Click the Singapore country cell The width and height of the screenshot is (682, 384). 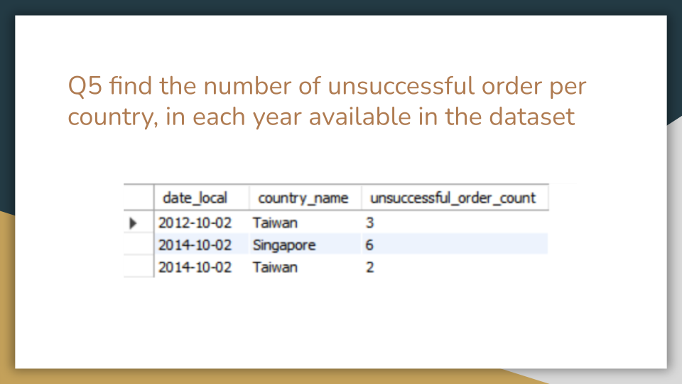click(305, 245)
